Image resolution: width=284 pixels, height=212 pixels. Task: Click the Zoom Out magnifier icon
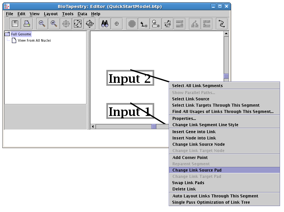click(x=42, y=24)
